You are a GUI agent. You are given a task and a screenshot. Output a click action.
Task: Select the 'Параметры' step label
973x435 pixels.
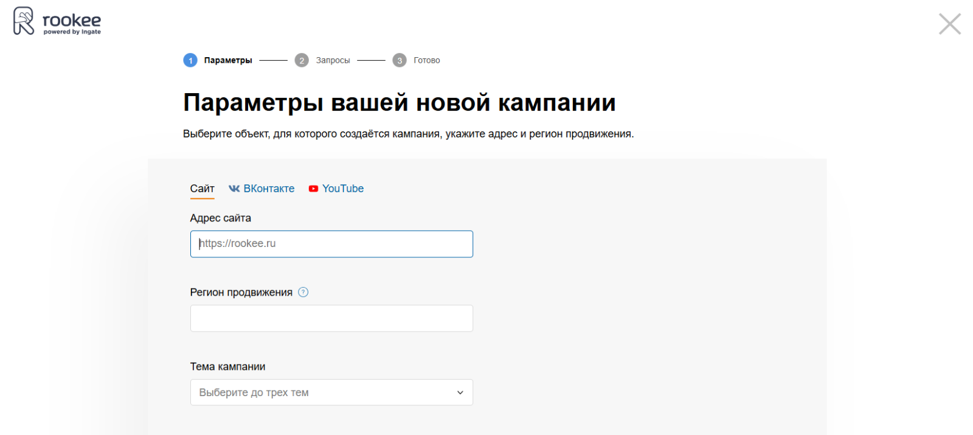point(228,60)
